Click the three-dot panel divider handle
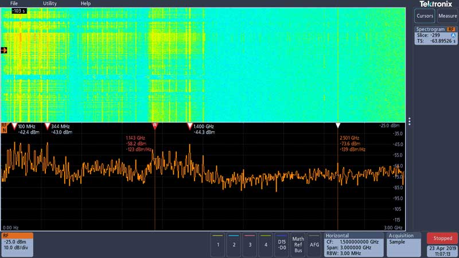Image resolution: width=459 pixels, height=258 pixels. click(410, 122)
